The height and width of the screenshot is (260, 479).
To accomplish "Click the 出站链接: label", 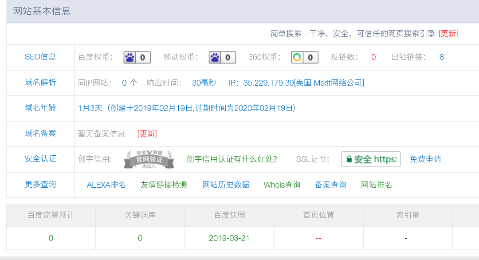I will [408, 57].
